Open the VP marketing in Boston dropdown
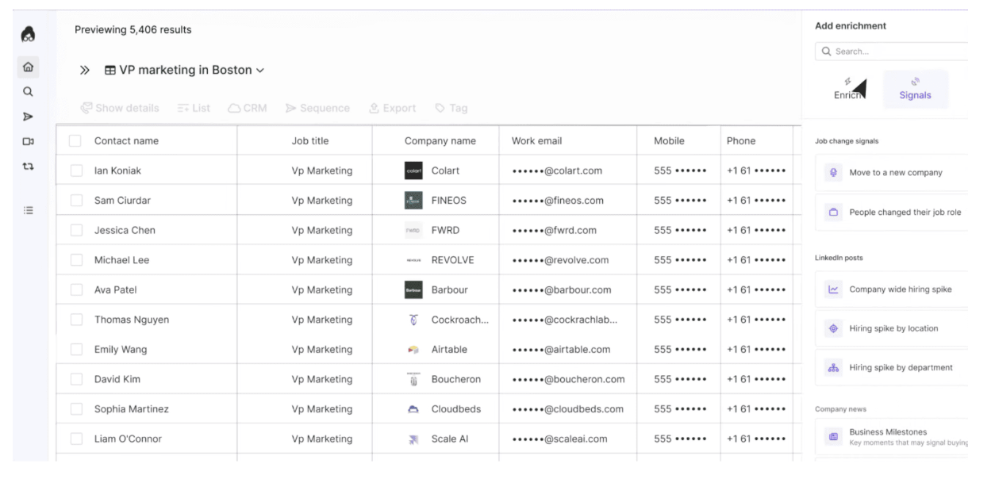Viewport: 995px width, 479px height. pyautogui.click(x=185, y=70)
